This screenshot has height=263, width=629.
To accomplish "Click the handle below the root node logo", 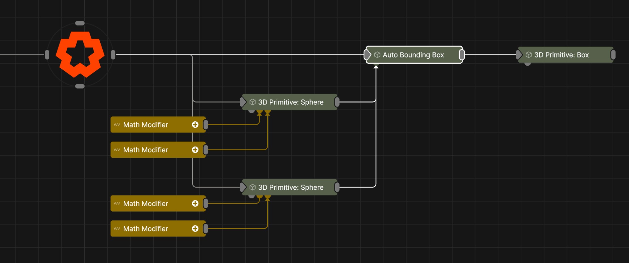I will point(80,86).
